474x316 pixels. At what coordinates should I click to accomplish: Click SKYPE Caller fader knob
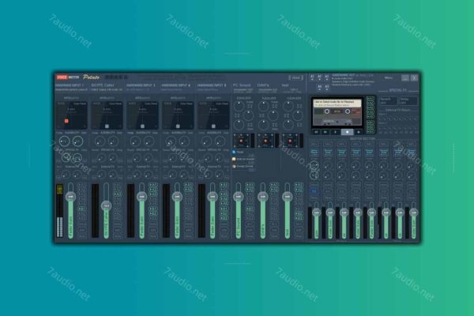coord(106,206)
